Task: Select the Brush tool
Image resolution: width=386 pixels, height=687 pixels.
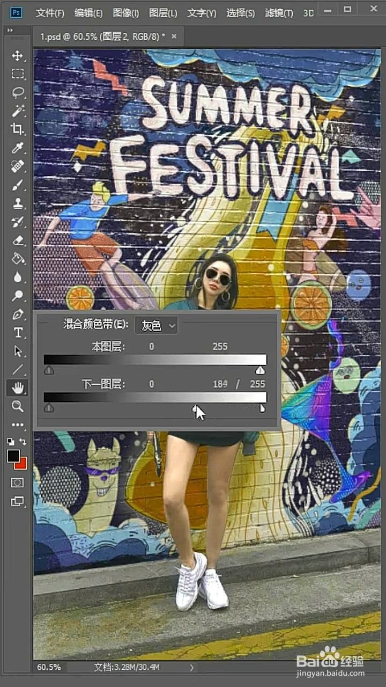Action: [x=18, y=185]
